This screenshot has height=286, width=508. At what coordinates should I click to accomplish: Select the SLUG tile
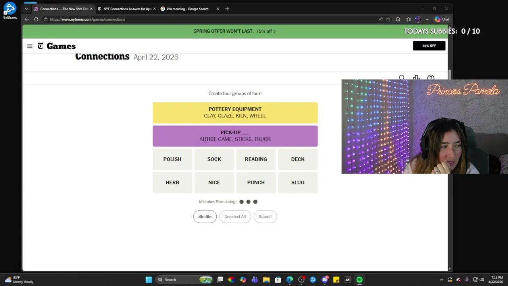pyautogui.click(x=298, y=183)
